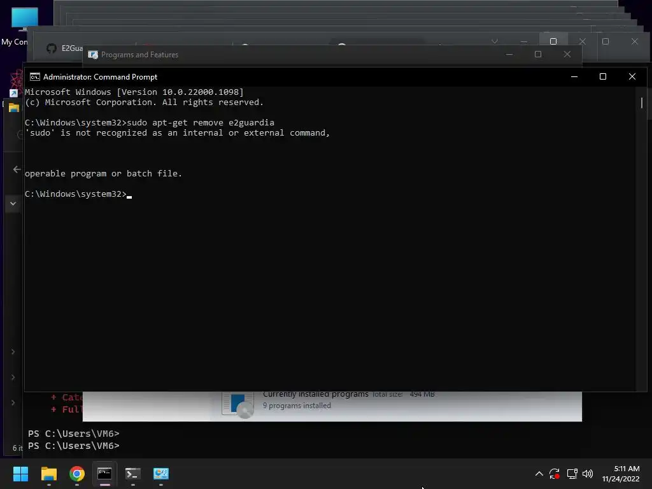Click the Microsoft Windows version line

click(134, 92)
